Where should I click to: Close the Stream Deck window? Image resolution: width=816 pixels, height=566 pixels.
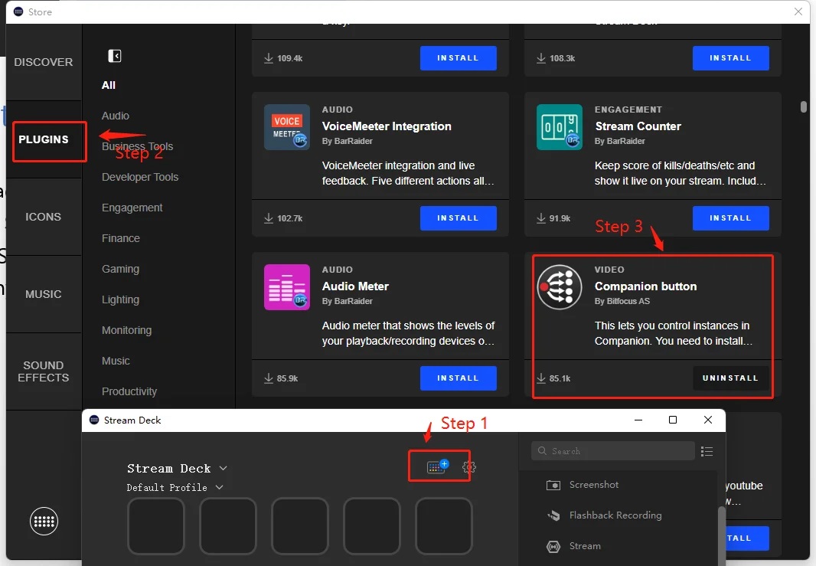(708, 420)
